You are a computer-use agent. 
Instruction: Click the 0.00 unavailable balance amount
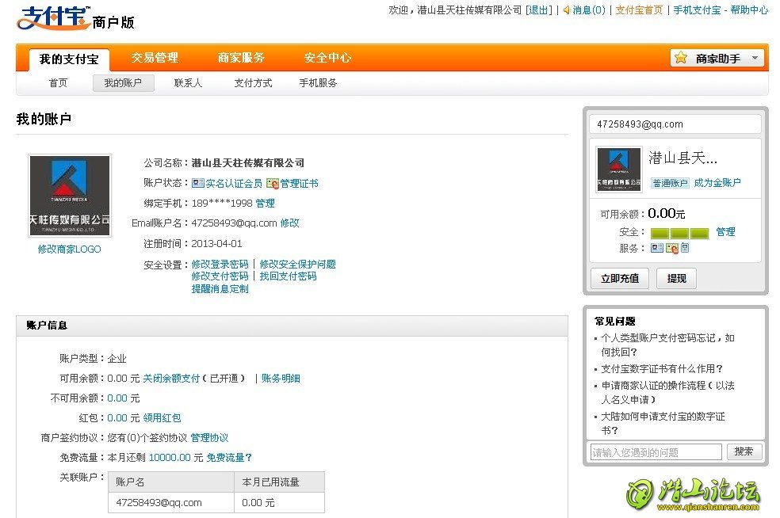(117, 398)
